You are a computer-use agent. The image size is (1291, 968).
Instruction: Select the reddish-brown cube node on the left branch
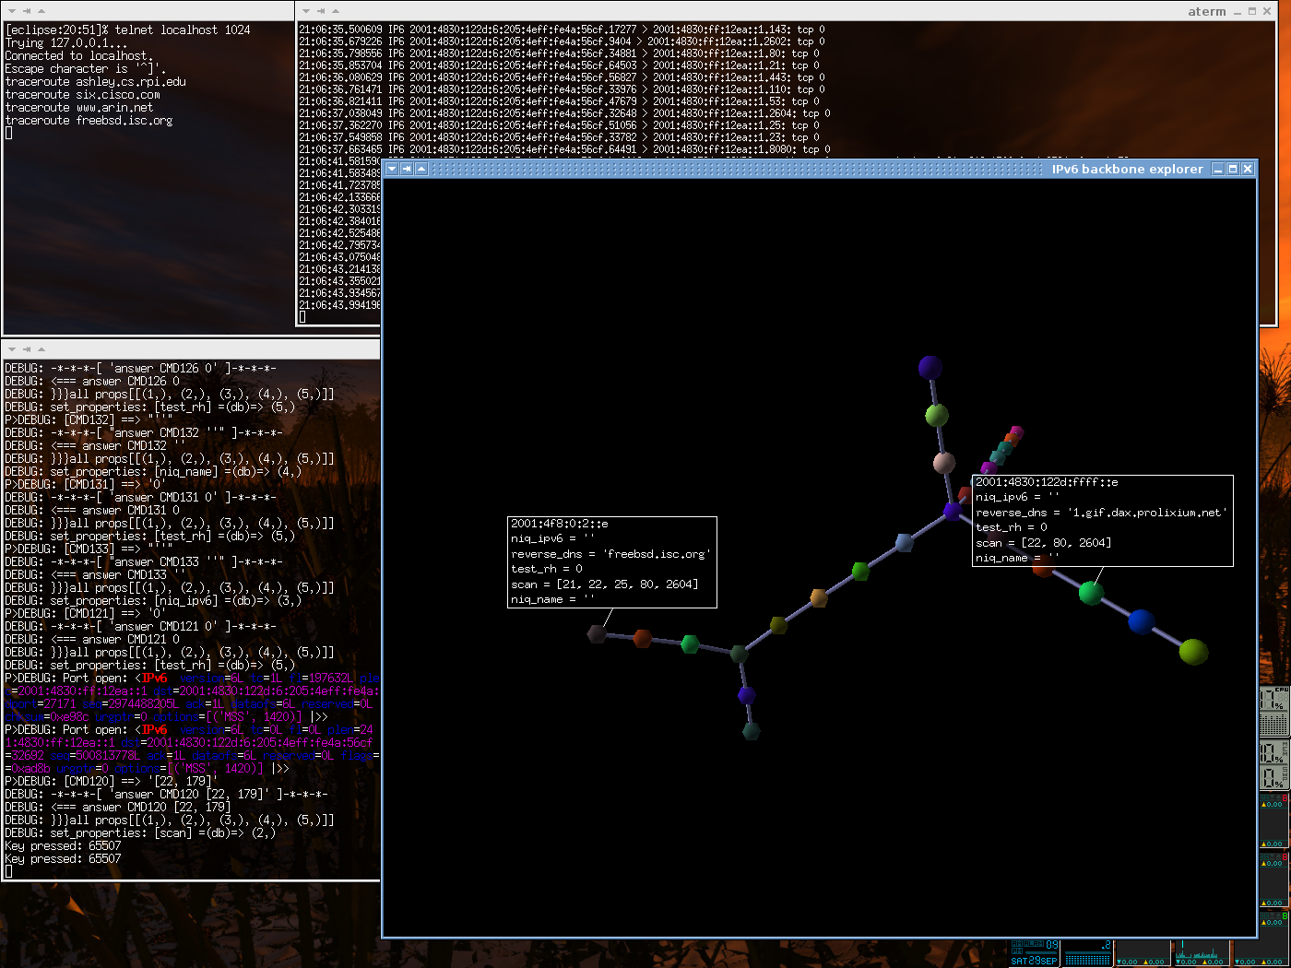tap(643, 638)
